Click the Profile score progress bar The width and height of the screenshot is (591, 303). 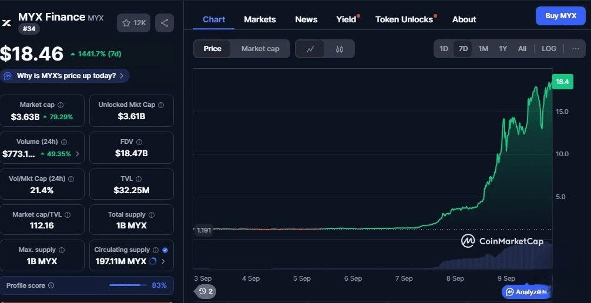pyautogui.click(x=127, y=285)
